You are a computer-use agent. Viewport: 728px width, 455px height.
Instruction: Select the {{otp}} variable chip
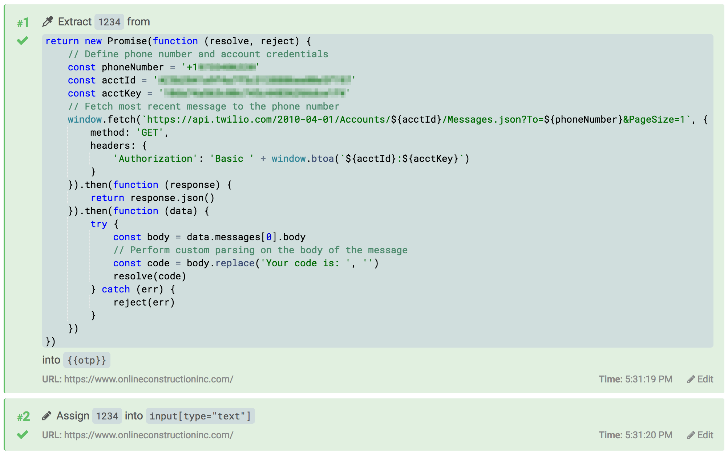86,360
